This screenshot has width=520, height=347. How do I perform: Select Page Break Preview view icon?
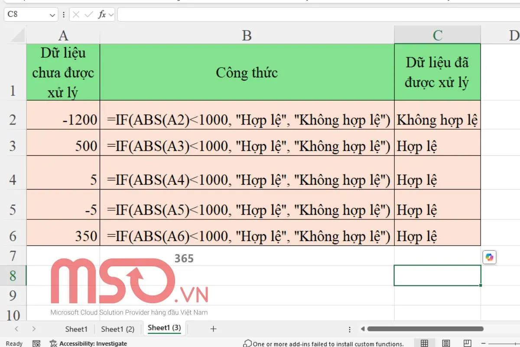(x=468, y=344)
